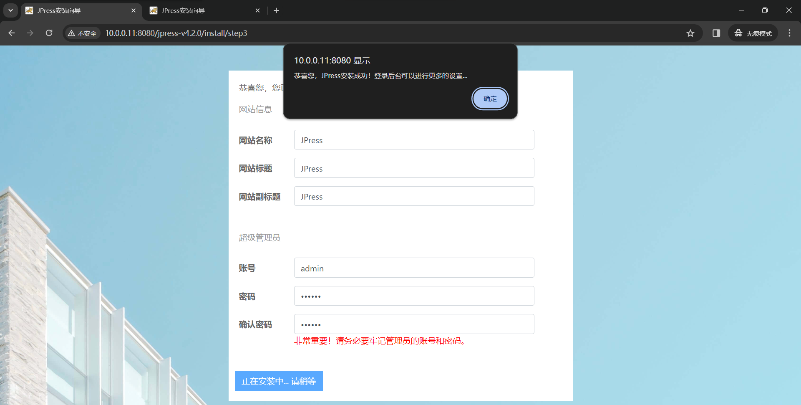Close the browser window
This screenshot has height=405, width=801.
pos(789,10)
